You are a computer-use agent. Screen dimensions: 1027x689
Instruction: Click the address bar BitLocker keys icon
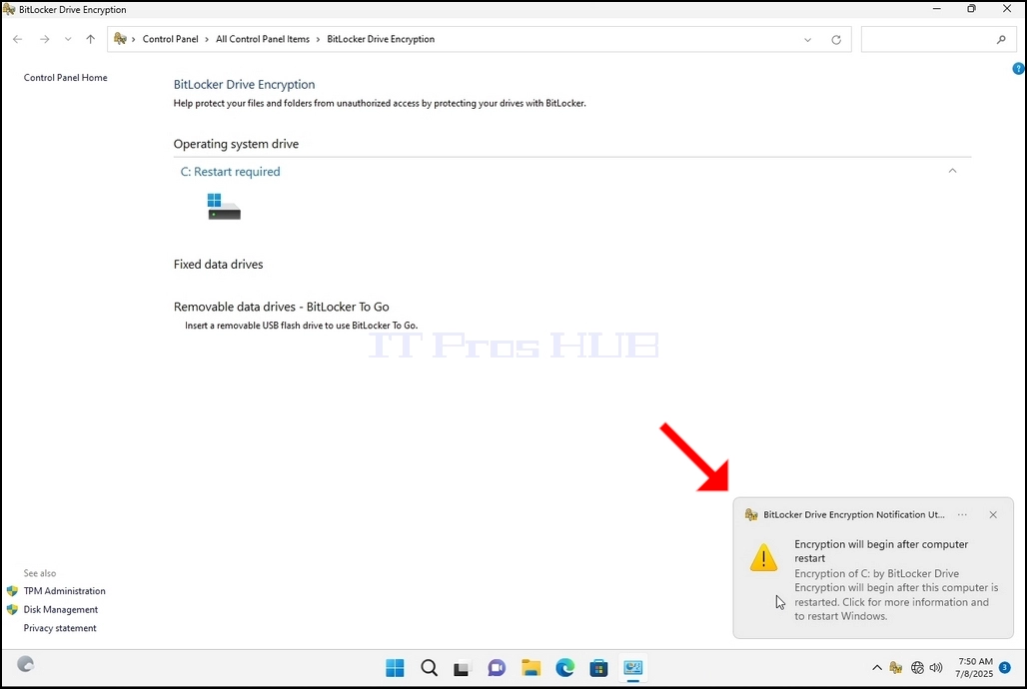point(120,39)
